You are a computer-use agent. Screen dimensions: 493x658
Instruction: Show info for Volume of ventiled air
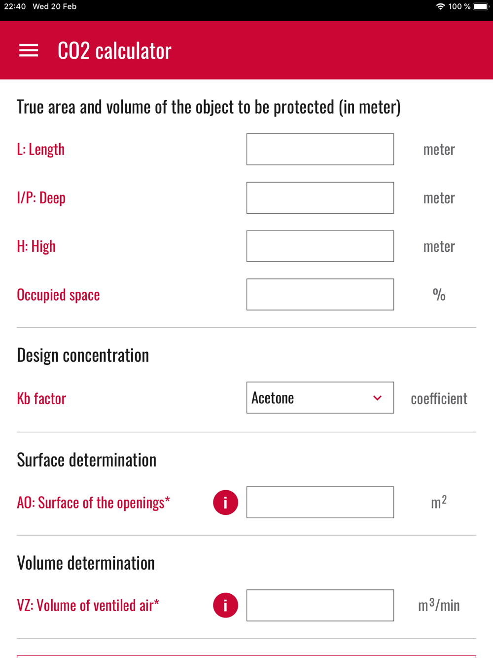pos(226,605)
